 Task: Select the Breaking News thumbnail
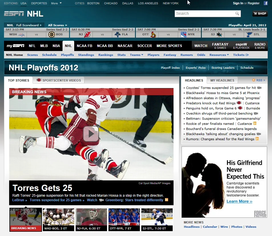(x=26, y=220)
